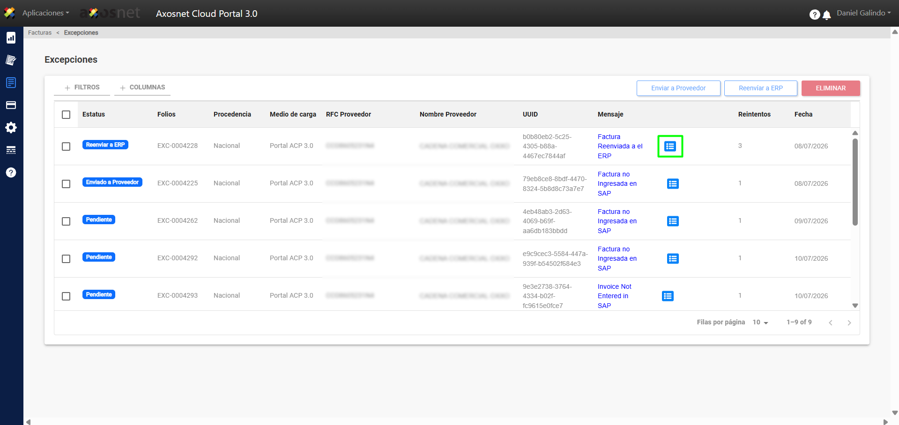899x425 pixels.
Task: Click the Enviar a Proveedor button
Action: click(678, 88)
